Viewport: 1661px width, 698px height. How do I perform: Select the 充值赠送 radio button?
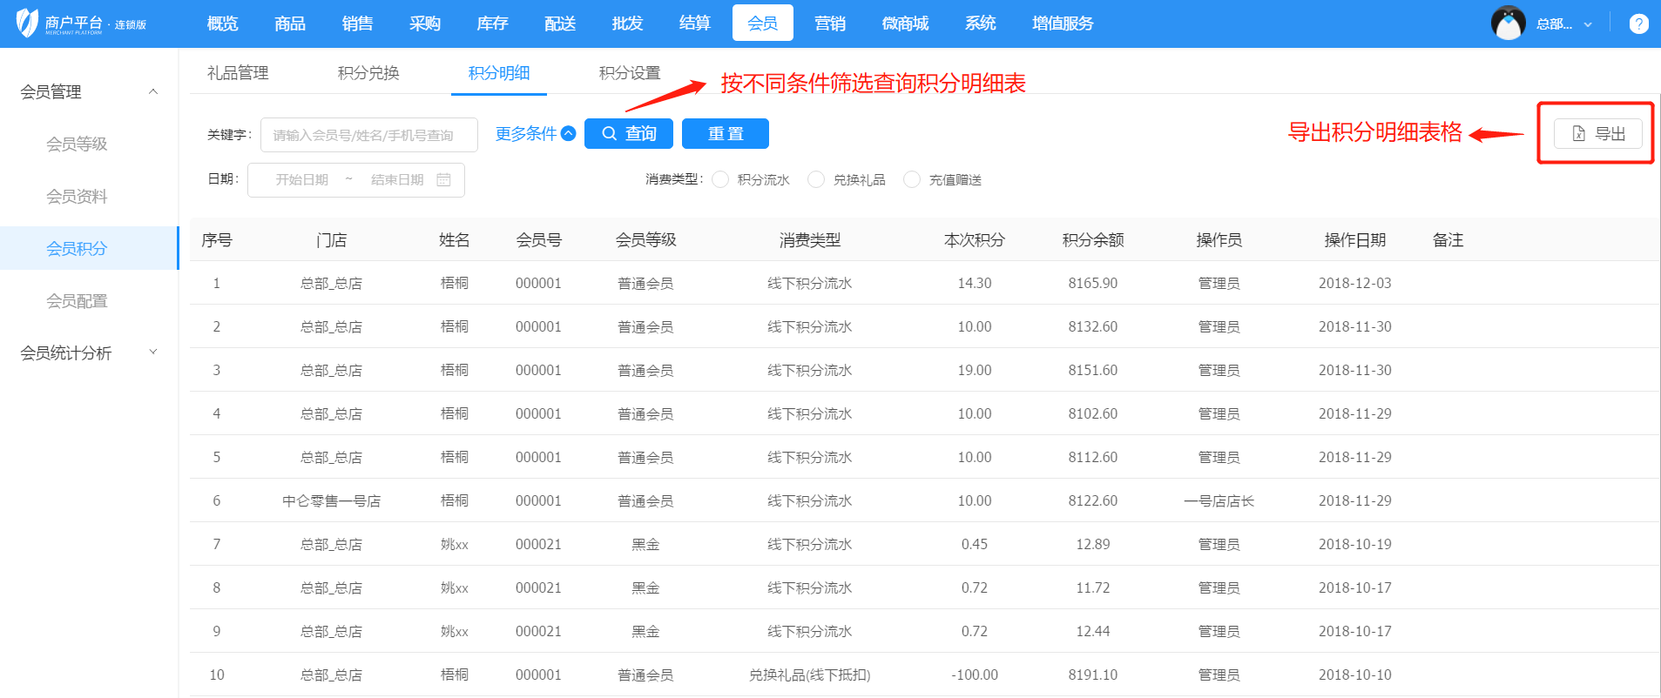(912, 179)
